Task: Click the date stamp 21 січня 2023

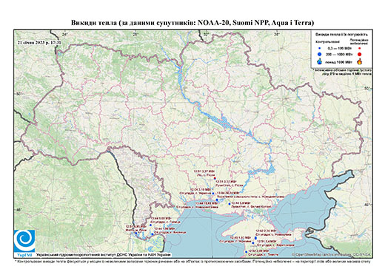Action: click(x=39, y=43)
